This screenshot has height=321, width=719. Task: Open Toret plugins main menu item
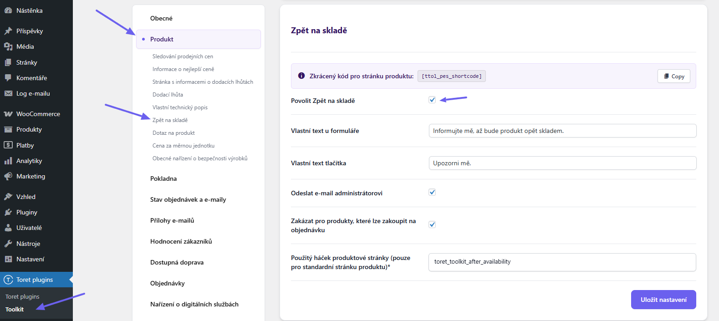click(x=36, y=280)
